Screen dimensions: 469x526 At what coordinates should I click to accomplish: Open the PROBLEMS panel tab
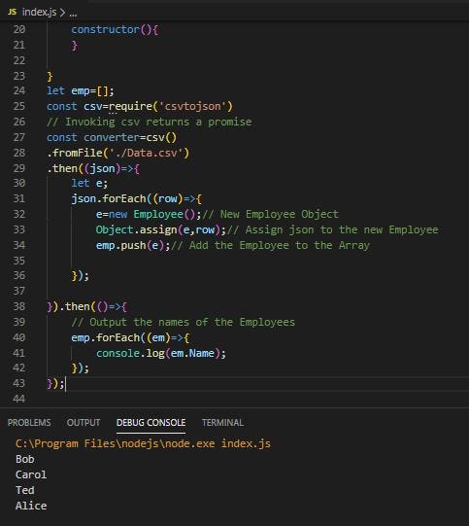point(29,423)
